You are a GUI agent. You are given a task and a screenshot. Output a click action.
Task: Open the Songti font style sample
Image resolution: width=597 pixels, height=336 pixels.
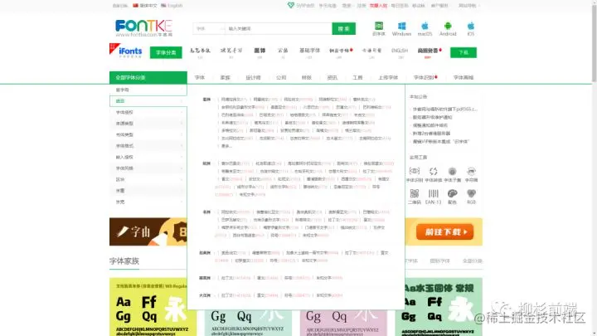(x=283, y=52)
